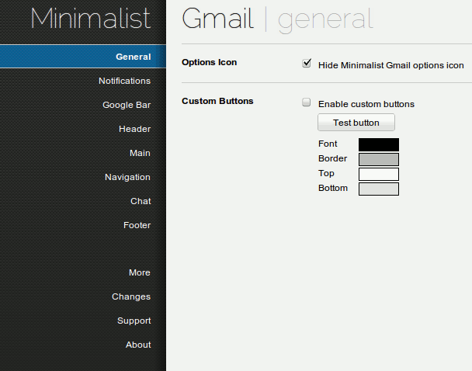
Task: Click the Top label
Action: [326, 174]
